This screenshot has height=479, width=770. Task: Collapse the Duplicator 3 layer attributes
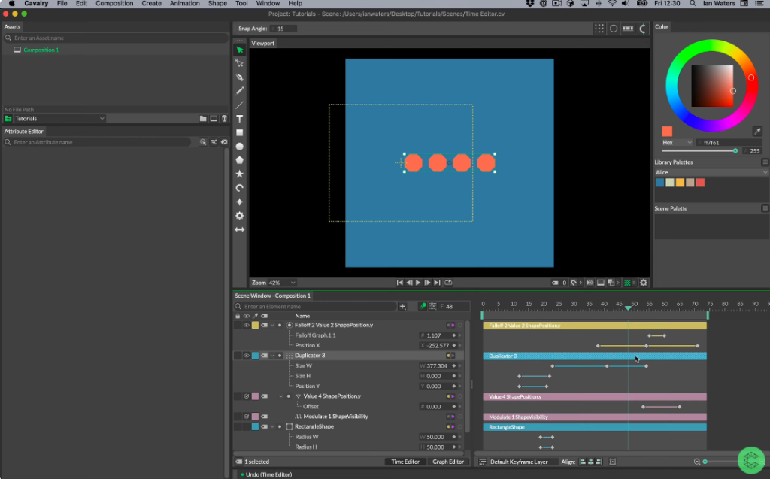(272, 356)
